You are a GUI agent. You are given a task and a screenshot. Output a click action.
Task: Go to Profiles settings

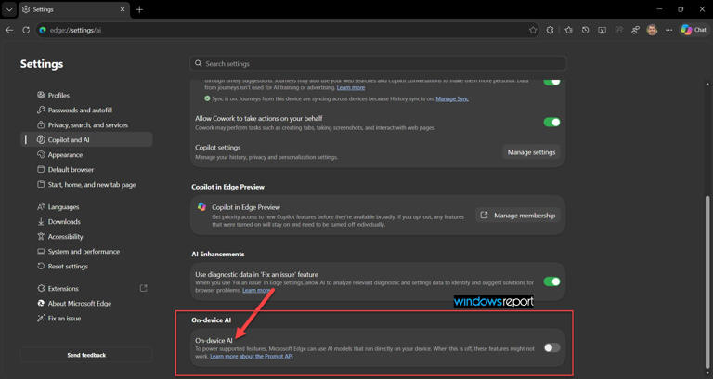click(86, 95)
